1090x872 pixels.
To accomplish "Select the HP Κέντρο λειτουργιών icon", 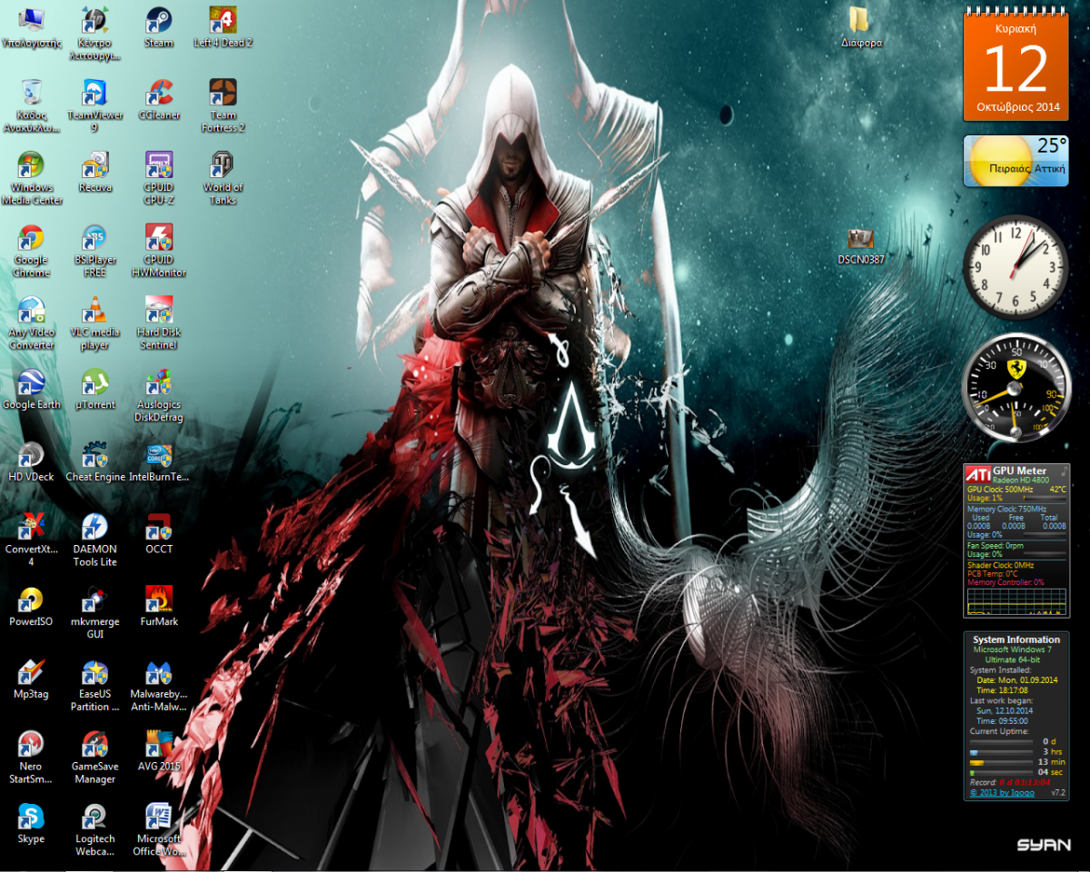I will tap(94, 34).
